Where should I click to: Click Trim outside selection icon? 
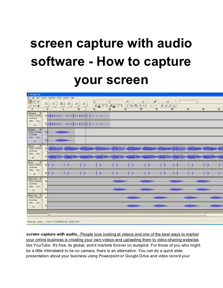click(140, 106)
